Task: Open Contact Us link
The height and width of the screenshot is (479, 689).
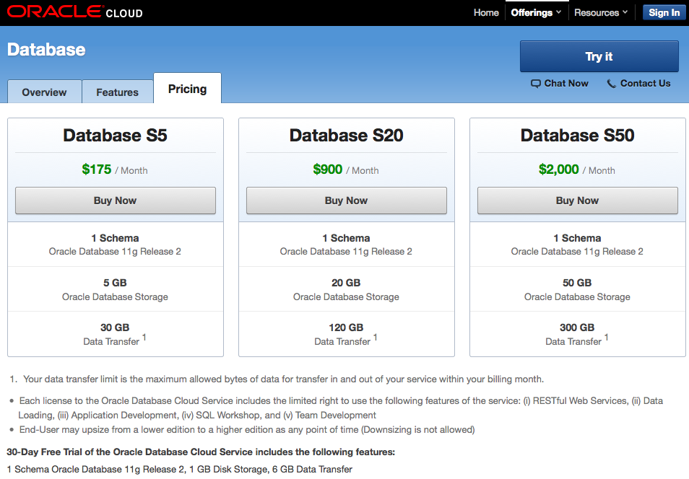Action: (x=645, y=84)
